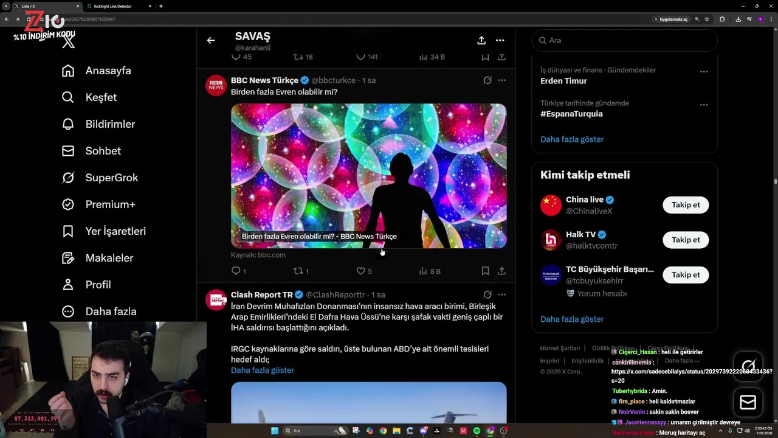Open Keşfet in the sidebar
This screenshot has height=438, width=778.
click(89, 97)
